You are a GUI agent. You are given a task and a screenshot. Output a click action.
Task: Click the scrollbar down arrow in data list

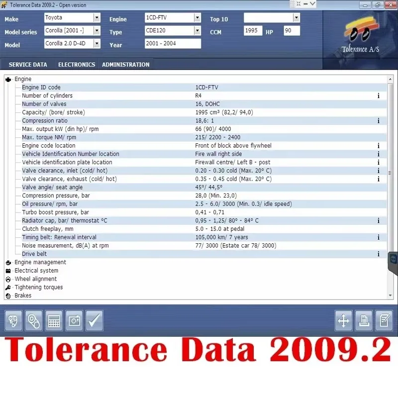coord(390,296)
